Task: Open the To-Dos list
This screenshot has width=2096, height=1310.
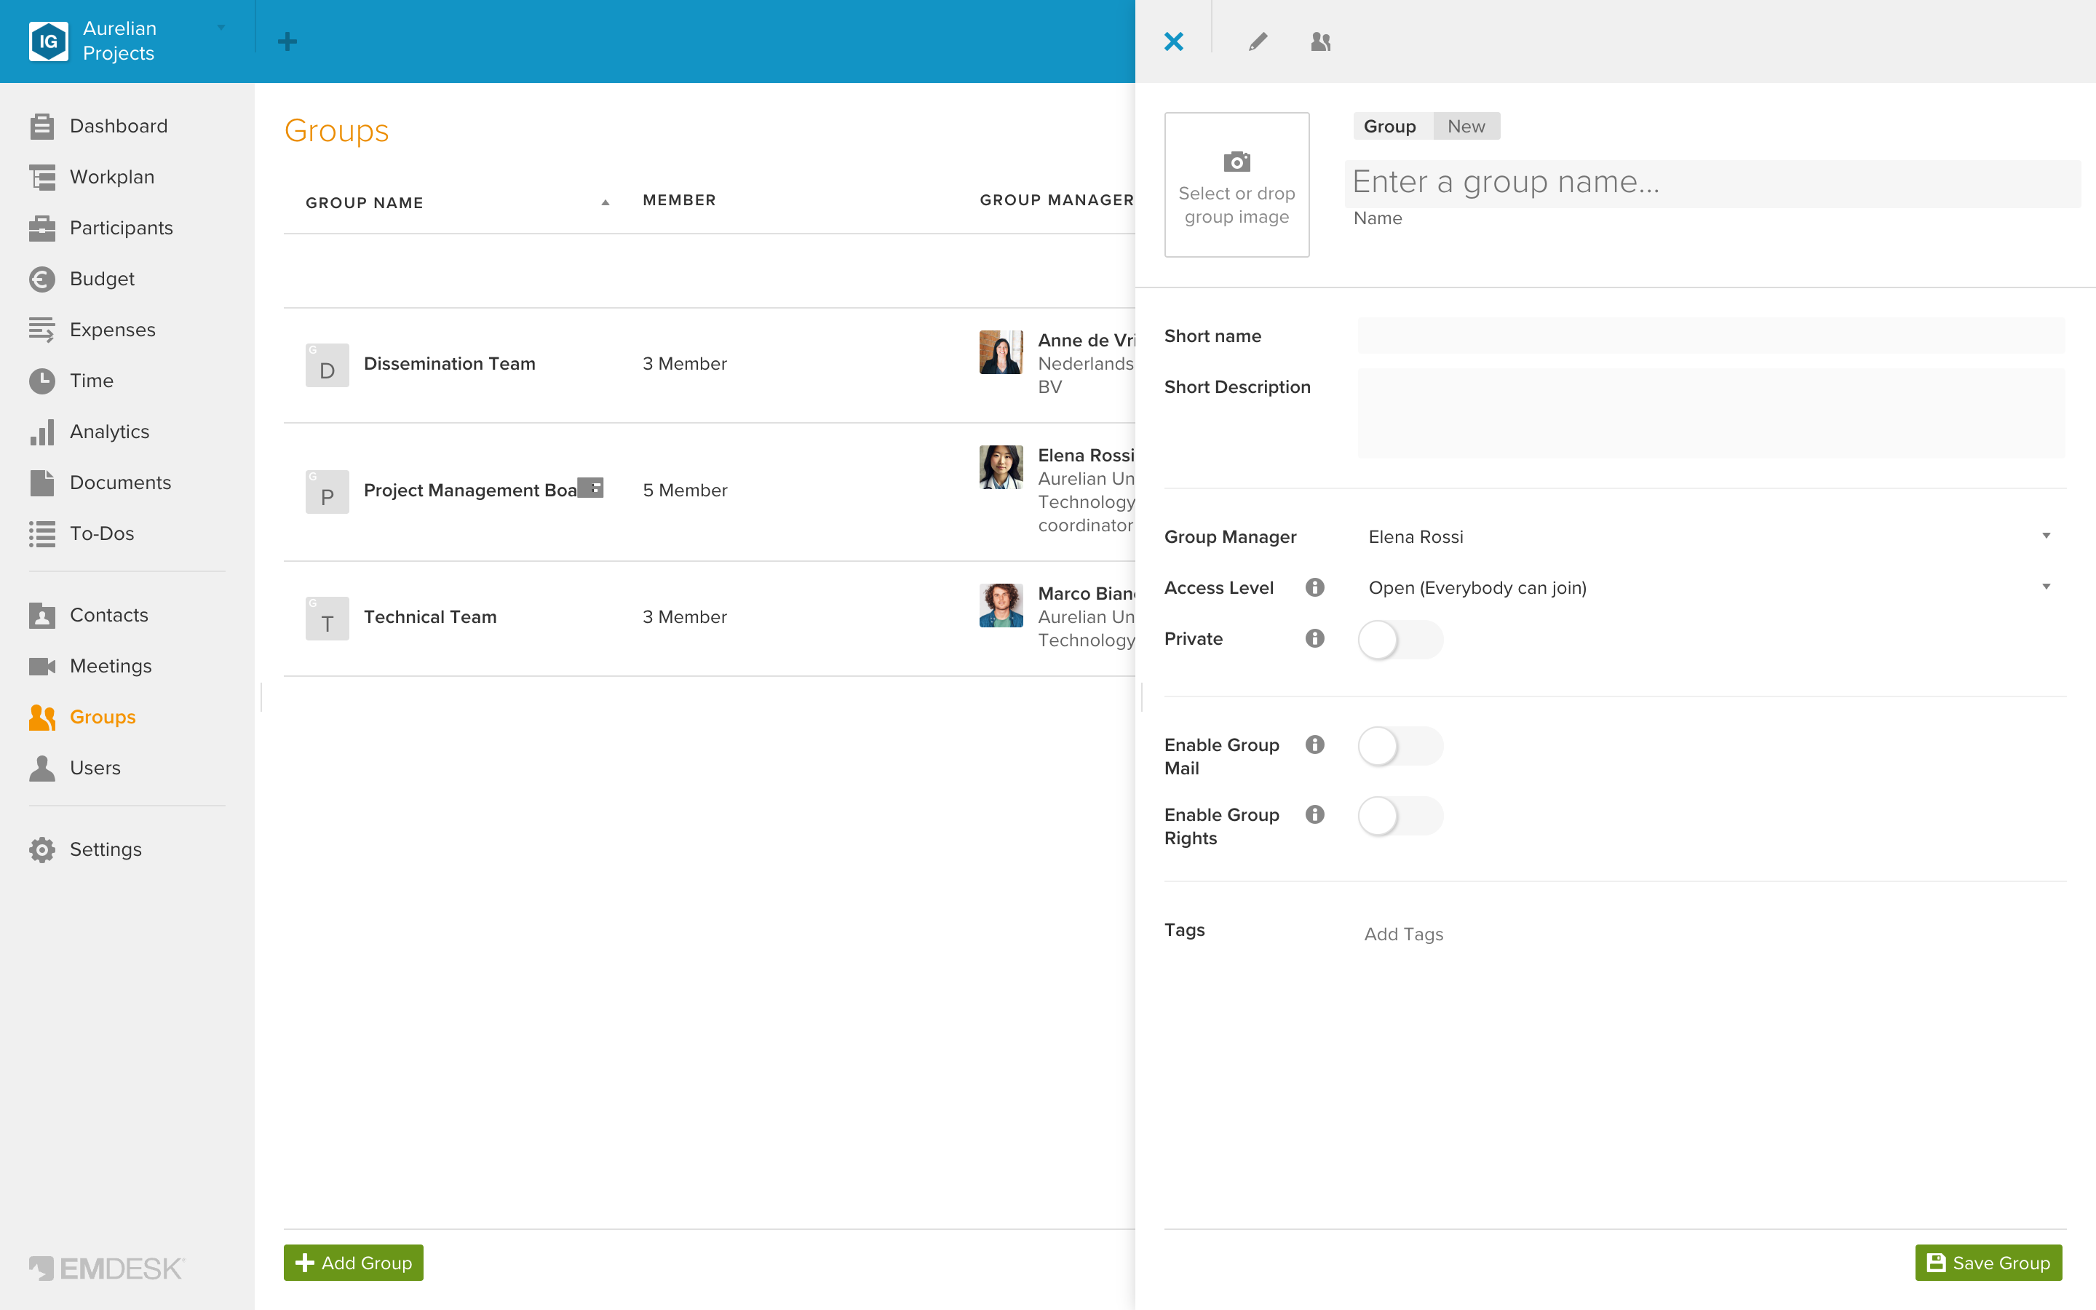Action: pyautogui.click(x=82, y=533)
